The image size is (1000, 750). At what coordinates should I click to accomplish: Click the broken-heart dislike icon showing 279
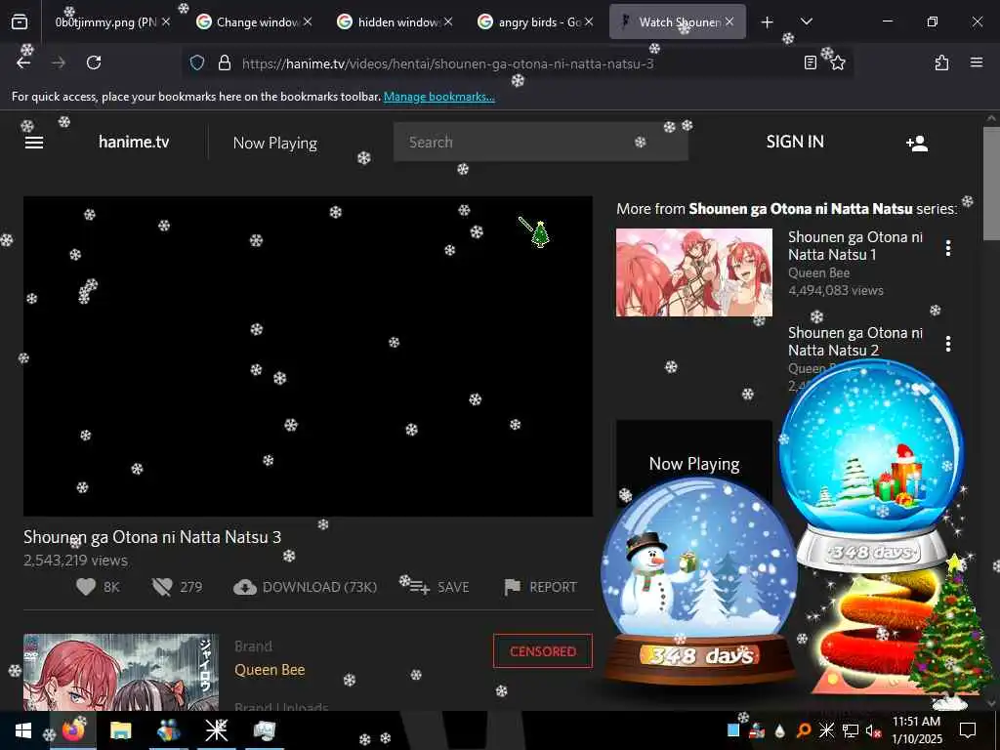(x=163, y=587)
